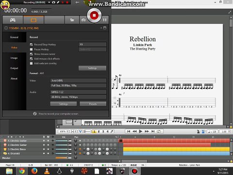This screenshot has height=175, width=233.
Task: Take a screenshot with Bandicam camera button
Action: (83, 20)
